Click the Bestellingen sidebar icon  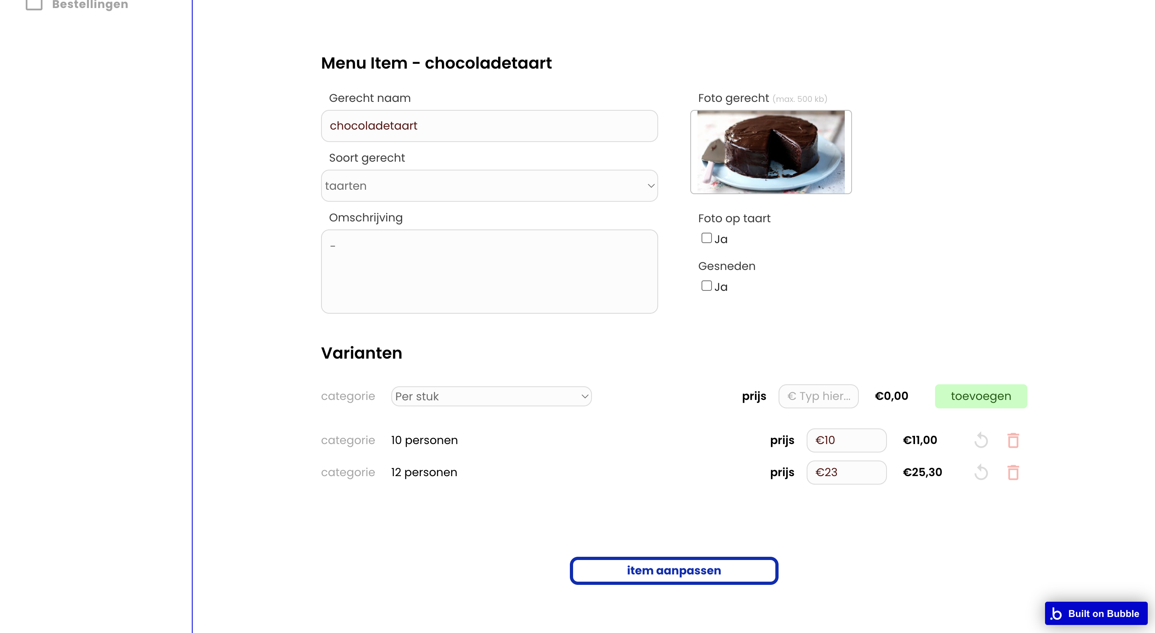point(34,4)
